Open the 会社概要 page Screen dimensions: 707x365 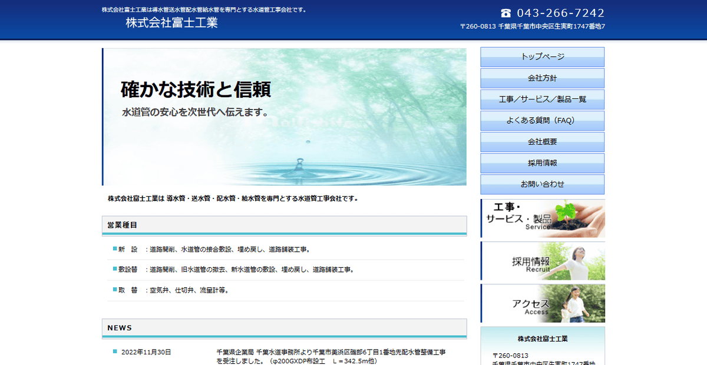point(542,142)
